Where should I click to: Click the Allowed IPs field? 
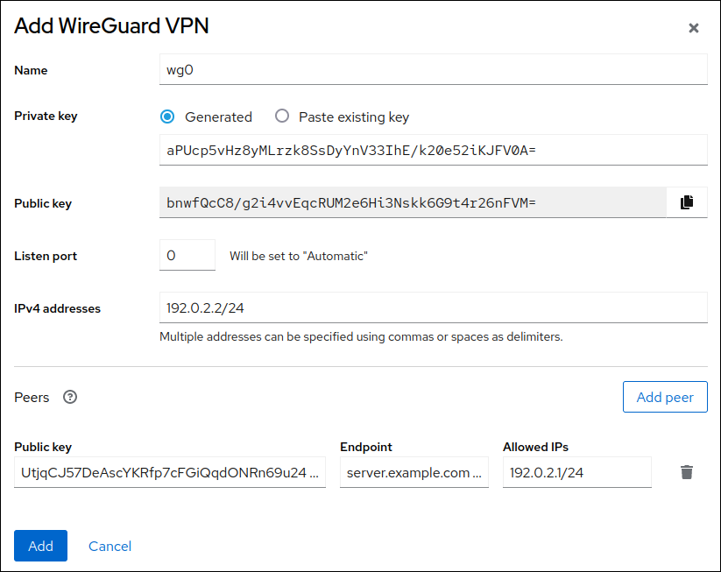(576, 472)
